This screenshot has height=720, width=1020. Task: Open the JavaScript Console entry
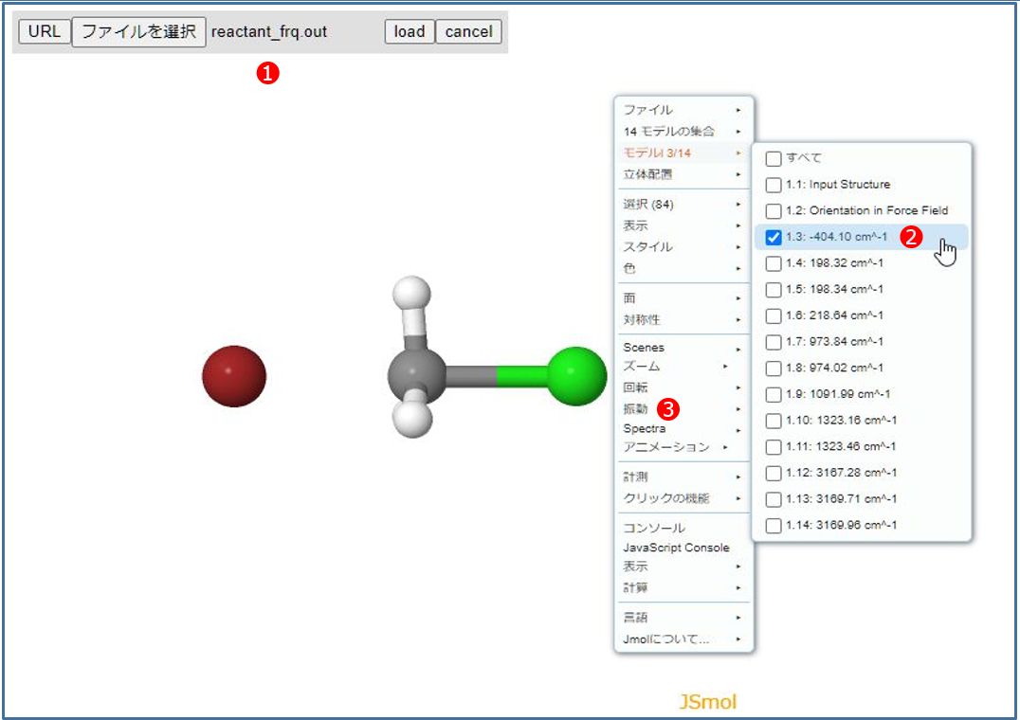[676, 547]
